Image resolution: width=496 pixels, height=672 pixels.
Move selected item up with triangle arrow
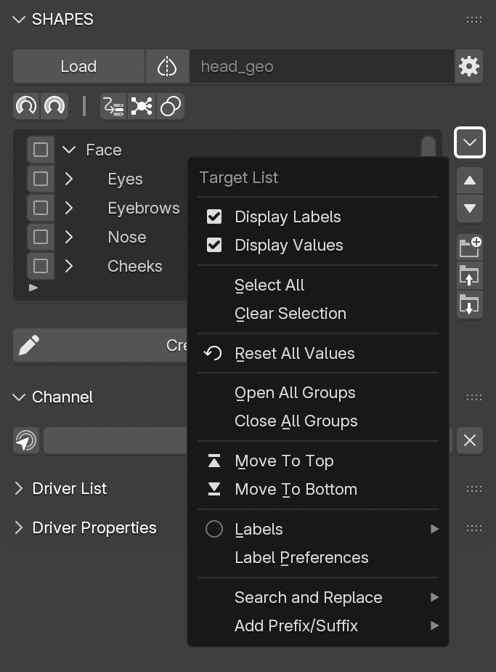tap(470, 180)
